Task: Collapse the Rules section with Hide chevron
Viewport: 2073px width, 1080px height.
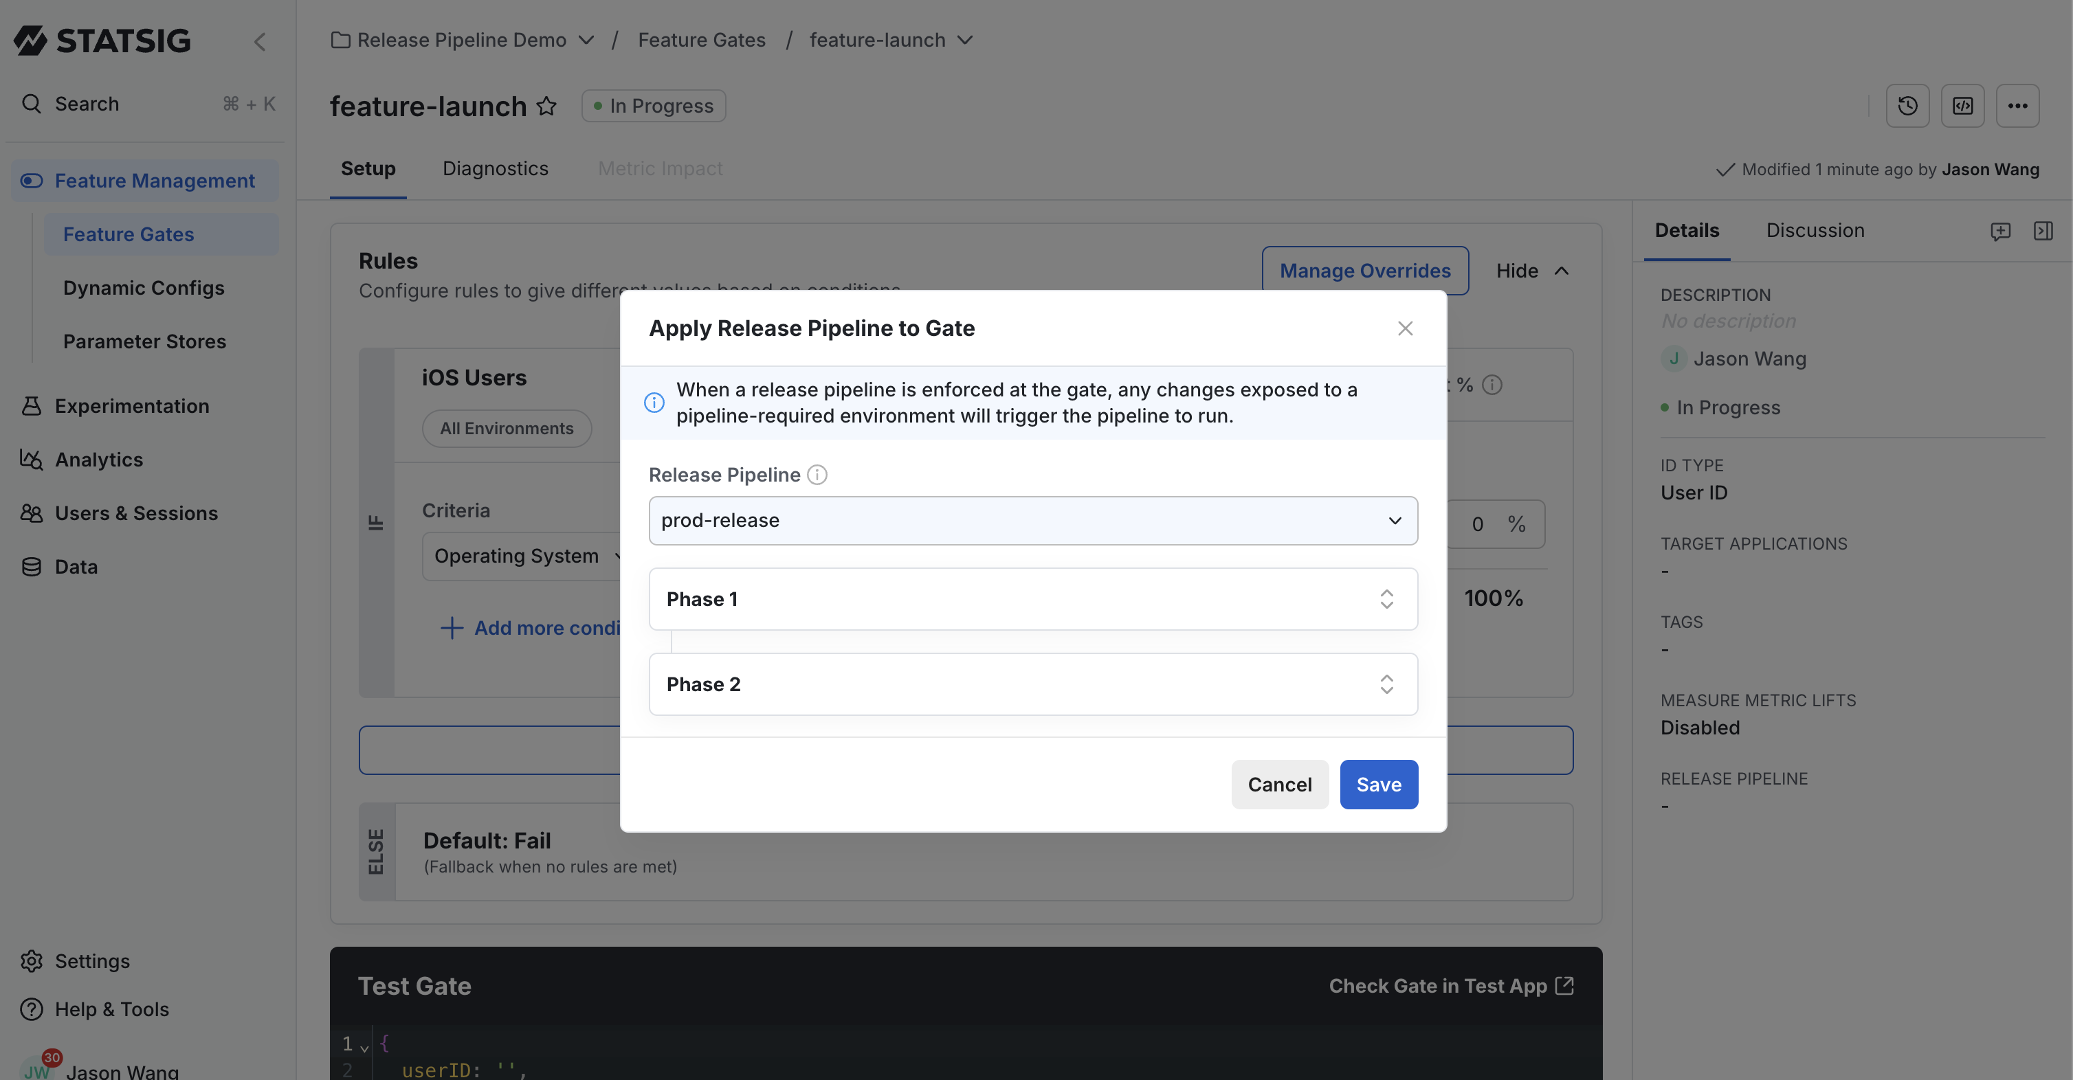Action: (1563, 271)
